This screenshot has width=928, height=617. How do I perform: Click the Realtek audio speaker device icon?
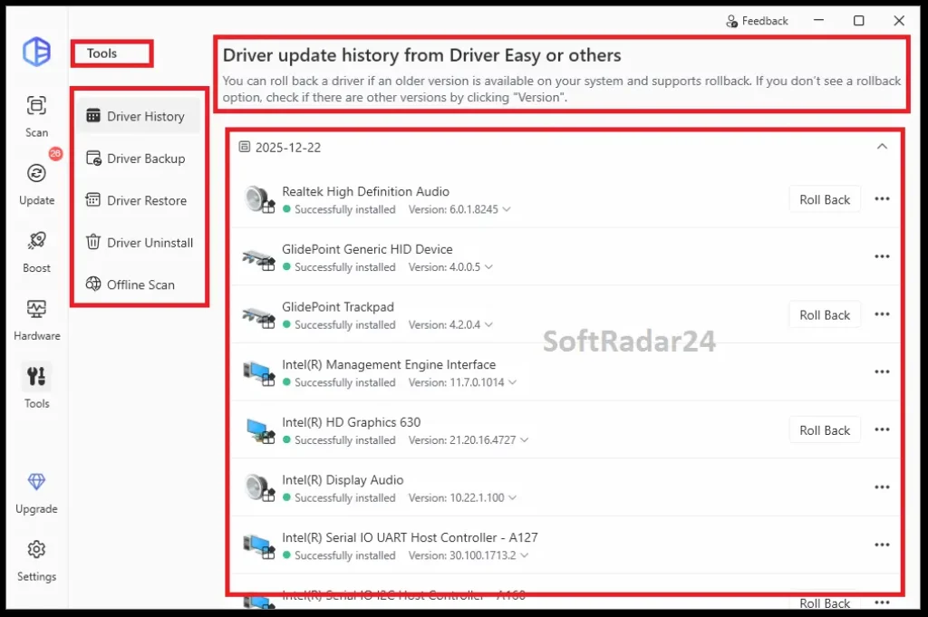[x=259, y=199]
